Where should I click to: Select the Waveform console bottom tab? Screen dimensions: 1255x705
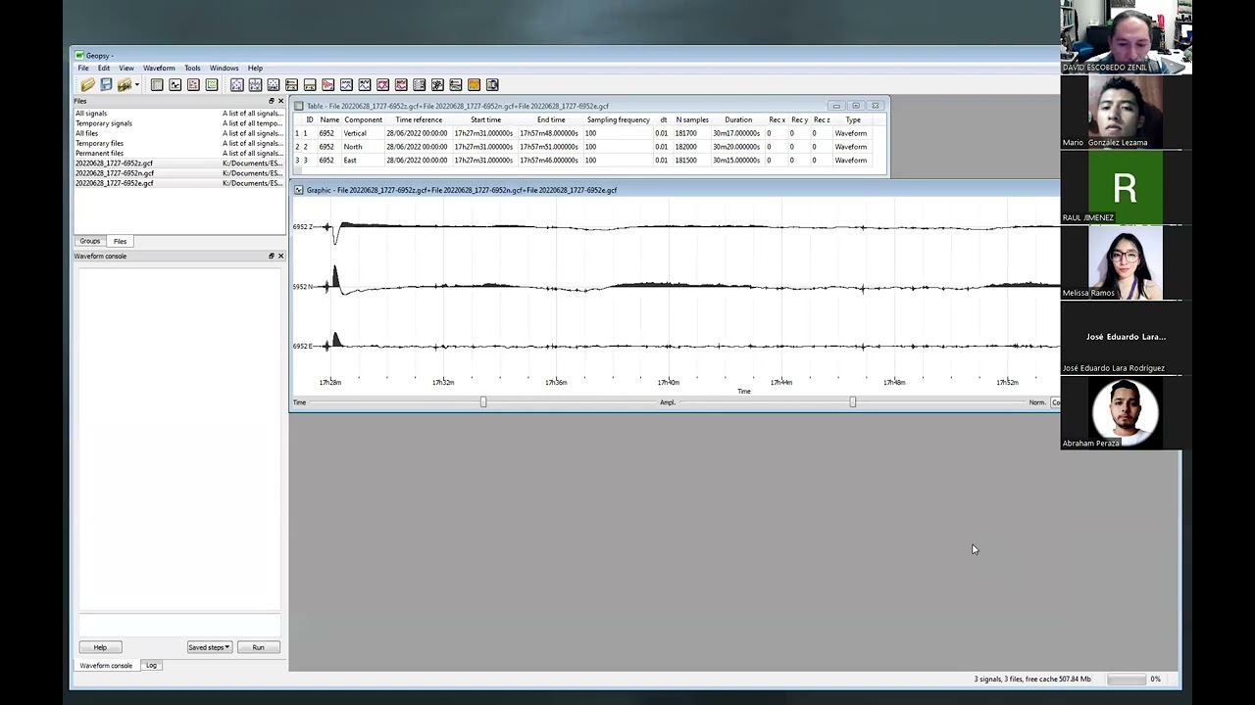pos(106,665)
